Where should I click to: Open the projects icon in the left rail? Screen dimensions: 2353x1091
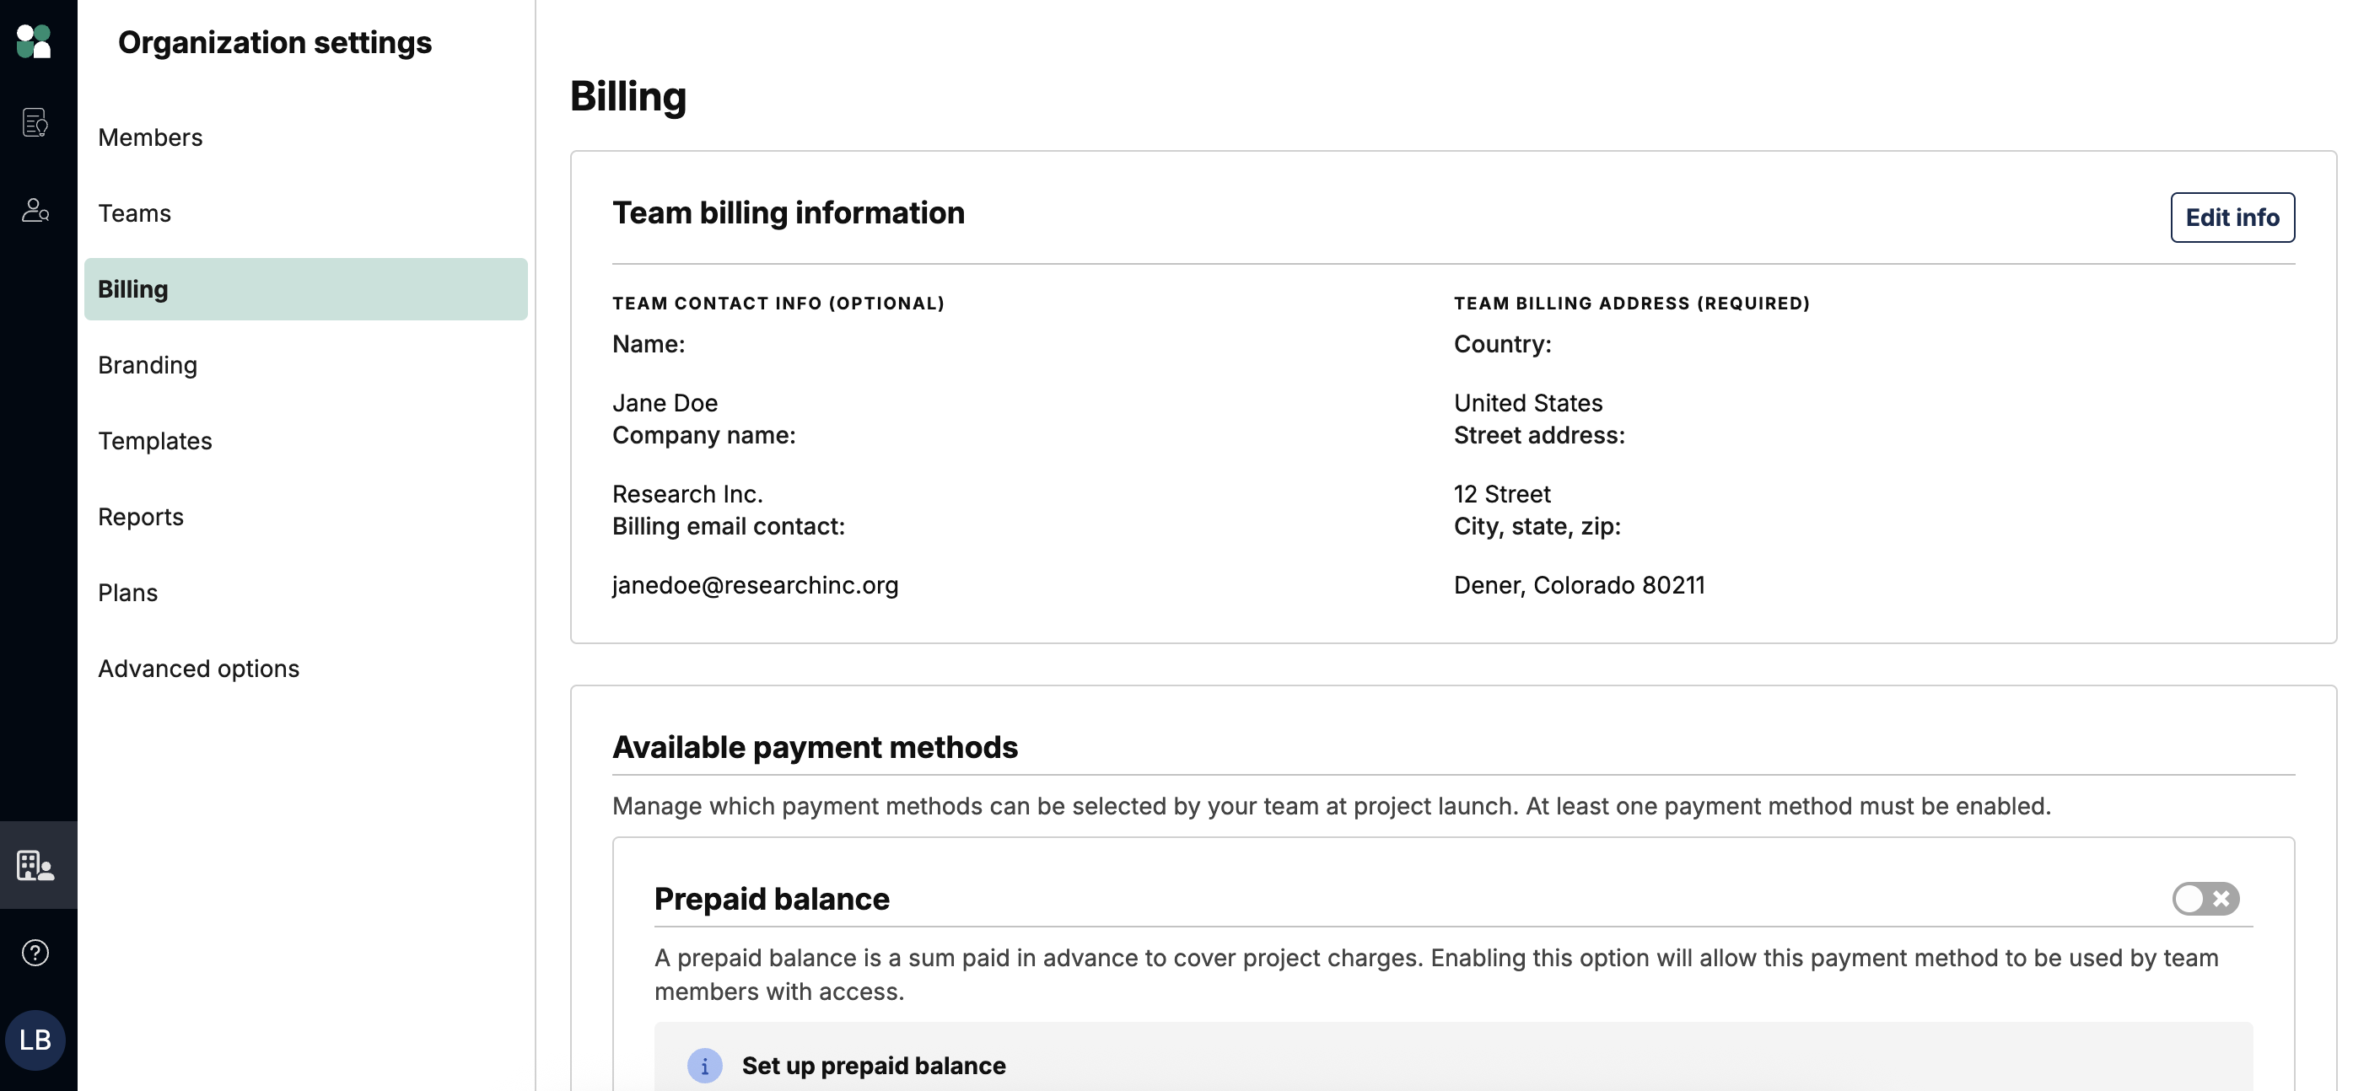35,122
